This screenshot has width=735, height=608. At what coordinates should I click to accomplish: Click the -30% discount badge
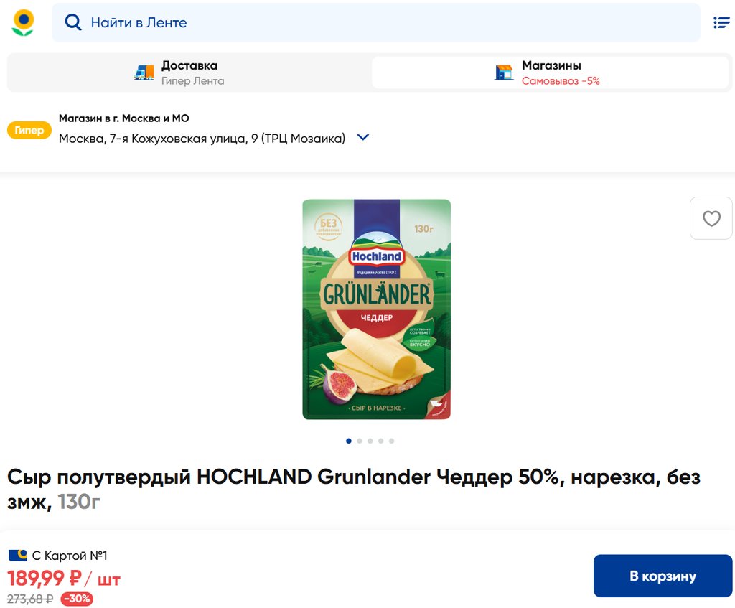click(77, 599)
